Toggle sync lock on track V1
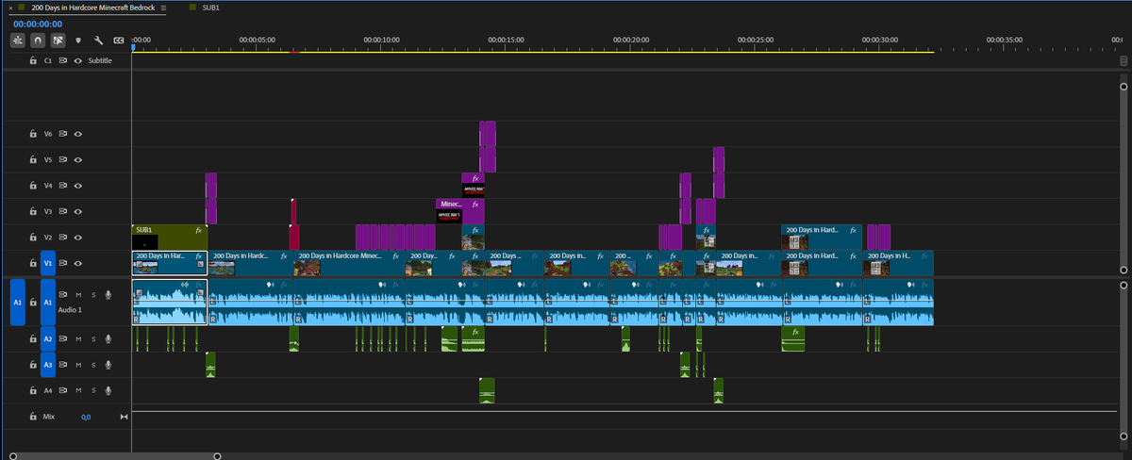The width and height of the screenshot is (1132, 460). coord(63,264)
